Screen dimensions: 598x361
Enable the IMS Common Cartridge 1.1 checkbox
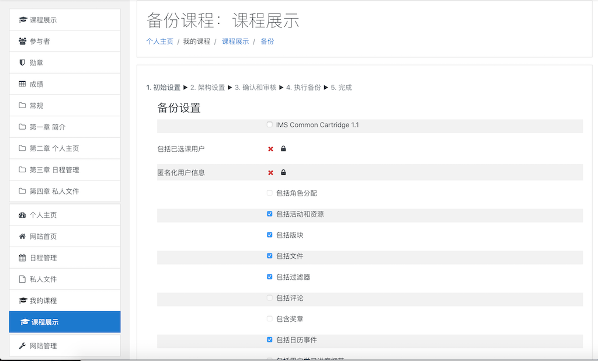tap(270, 124)
